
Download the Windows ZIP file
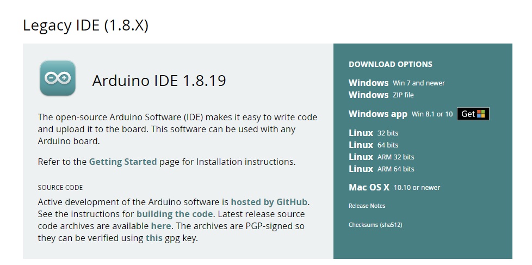click(381, 95)
